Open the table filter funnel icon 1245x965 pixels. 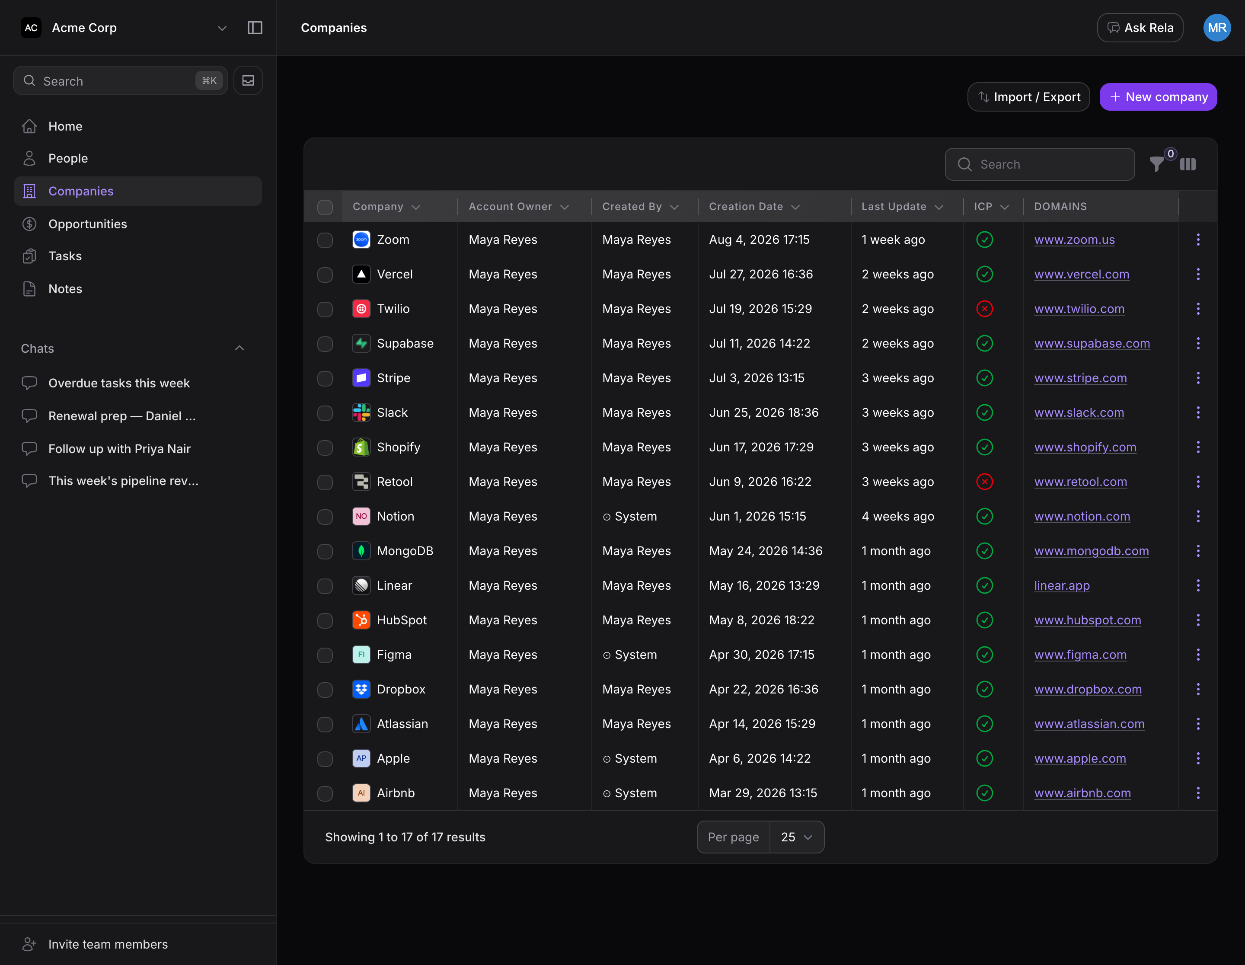pyautogui.click(x=1157, y=164)
